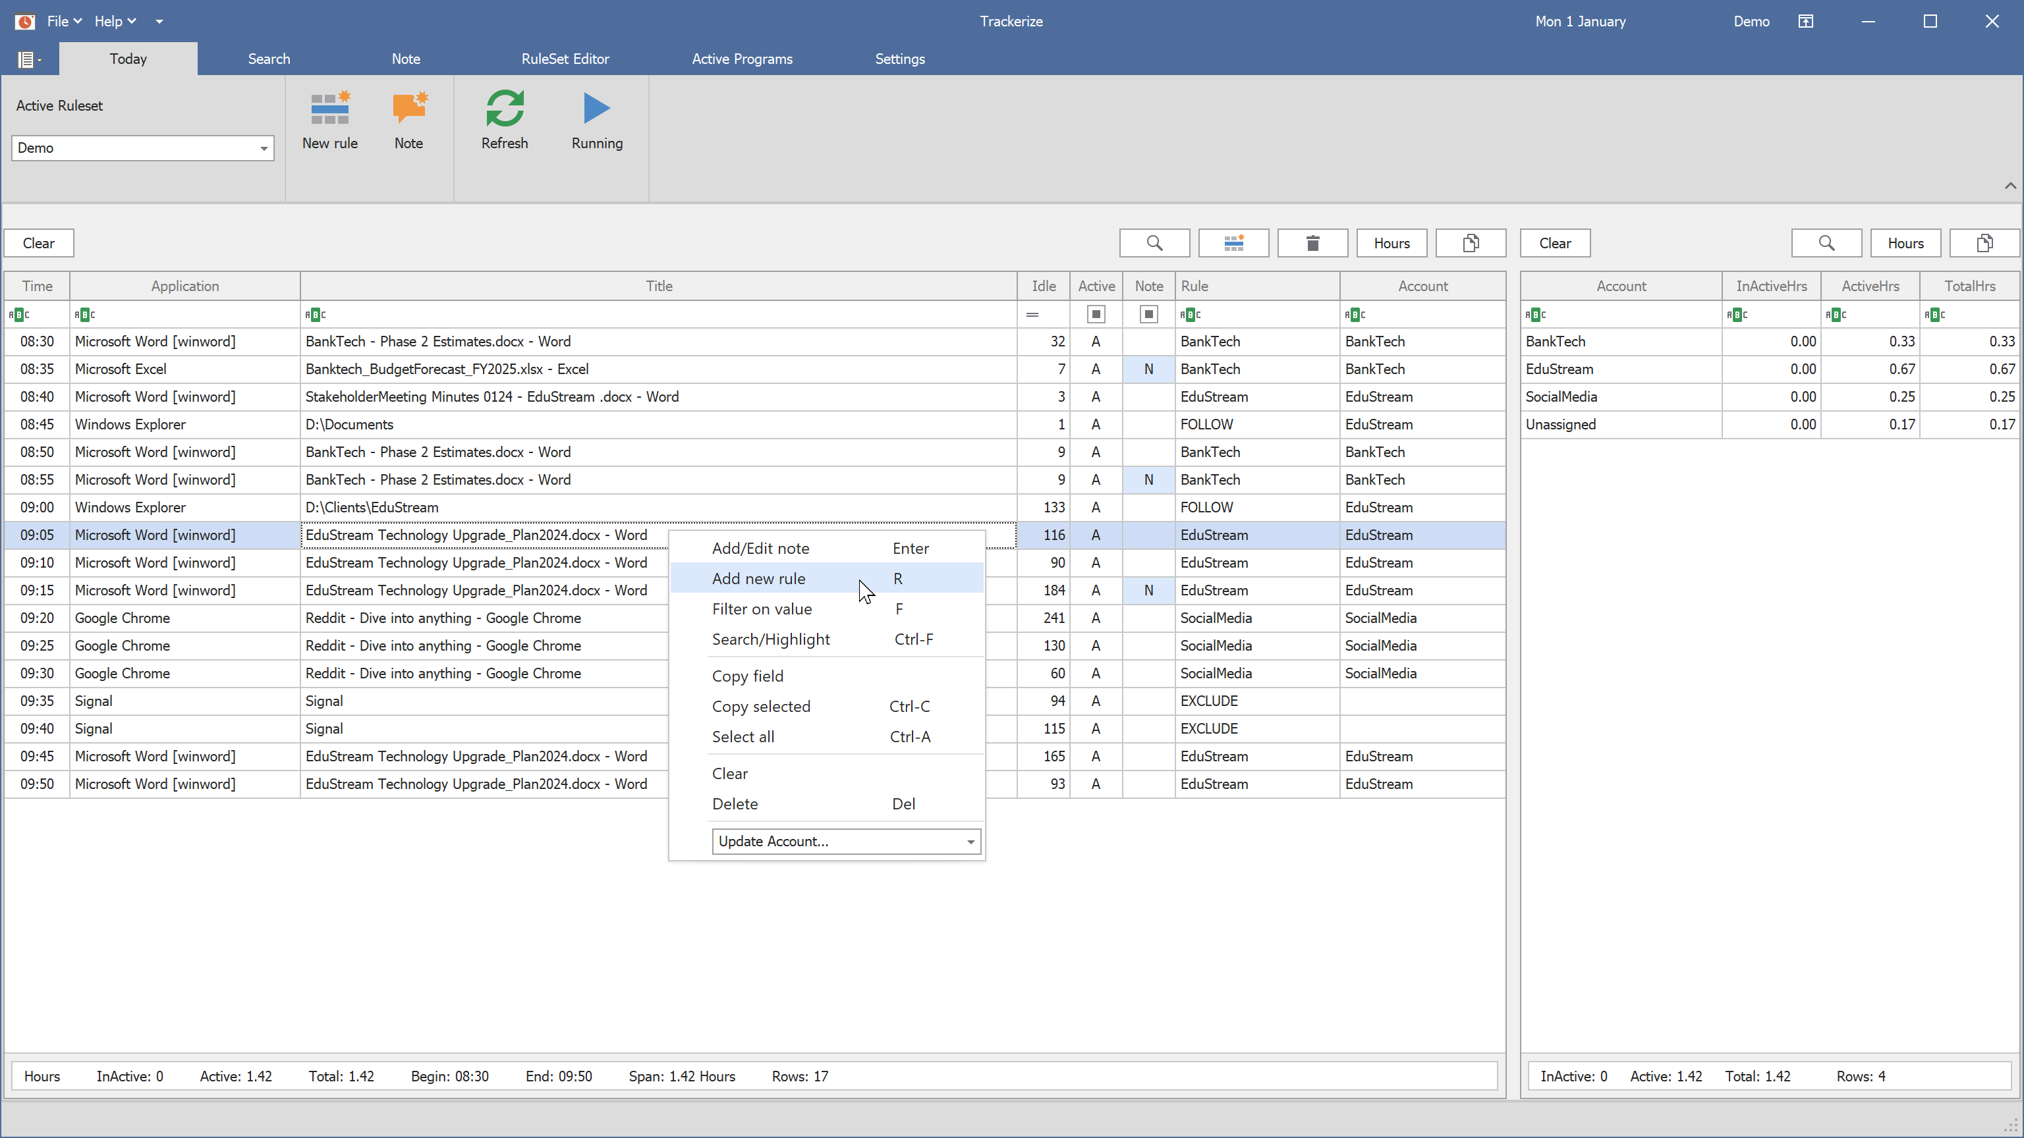Select the SocialMedia row in summary grid

pos(1770,396)
